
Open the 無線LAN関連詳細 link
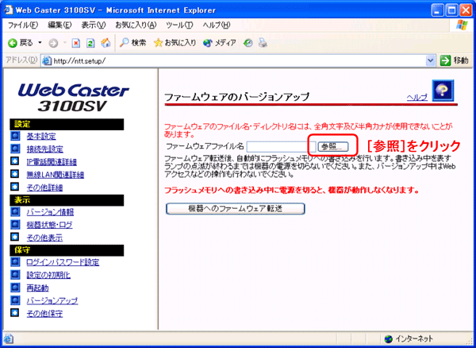[56, 175]
